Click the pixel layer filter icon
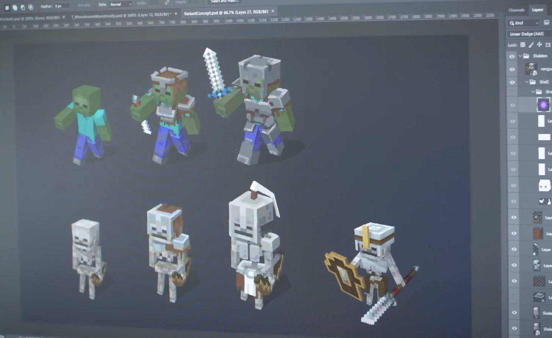The image size is (552, 338). point(546,23)
